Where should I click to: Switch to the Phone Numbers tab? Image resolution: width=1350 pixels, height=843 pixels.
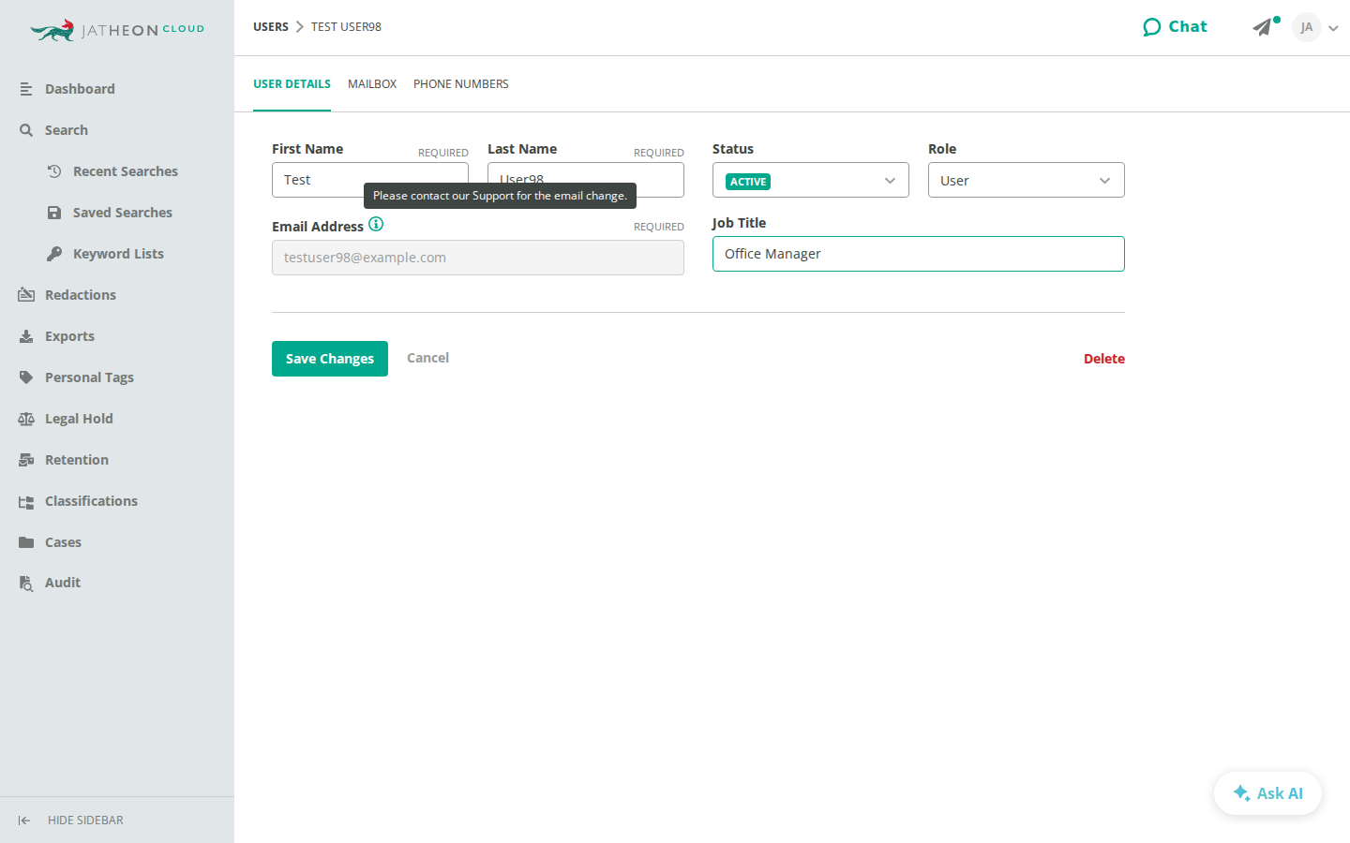click(x=461, y=84)
